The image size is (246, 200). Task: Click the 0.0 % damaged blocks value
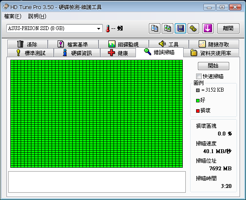click(225, 134)
